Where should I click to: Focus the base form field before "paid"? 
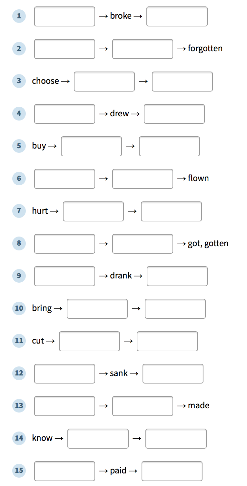[x=64, y=471]
